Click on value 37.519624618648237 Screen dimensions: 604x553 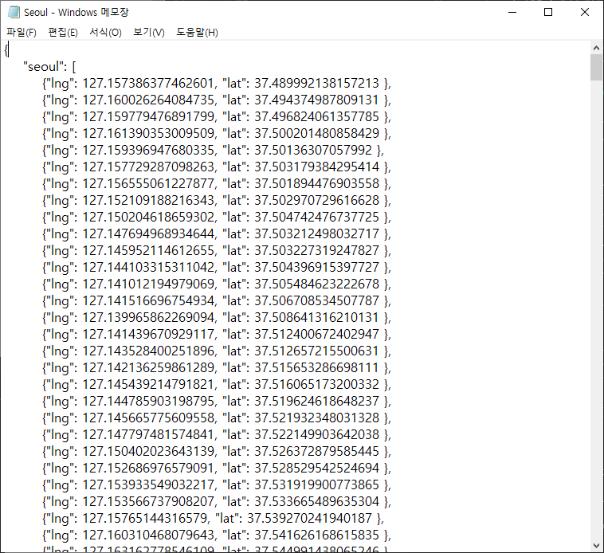coord(316,402)
